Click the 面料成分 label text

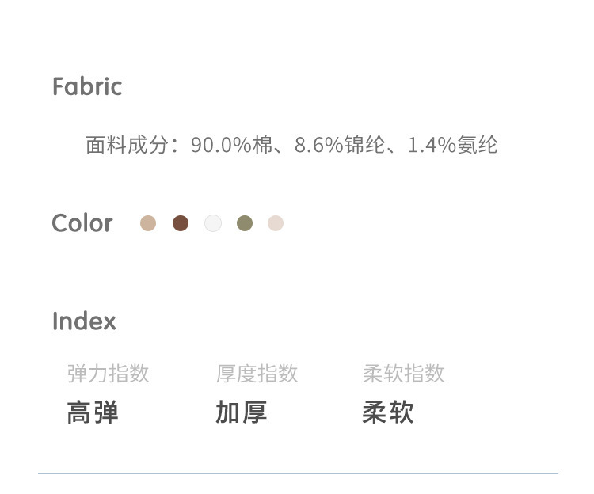coord(128,145)
